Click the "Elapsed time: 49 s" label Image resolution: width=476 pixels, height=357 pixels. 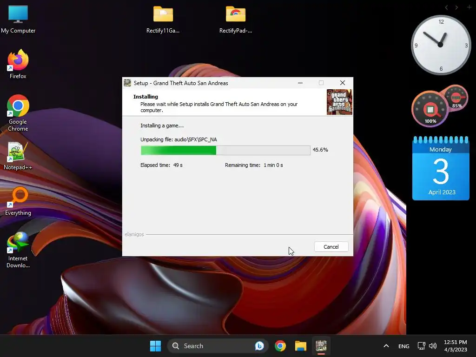point(161,165)
